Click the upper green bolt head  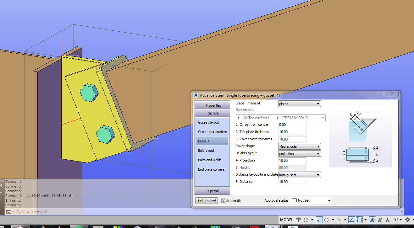tap(89, 93)
